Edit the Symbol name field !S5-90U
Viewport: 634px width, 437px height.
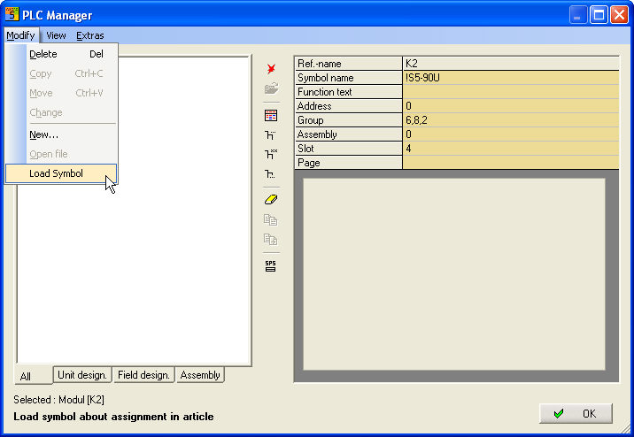(x=511, y=78)
